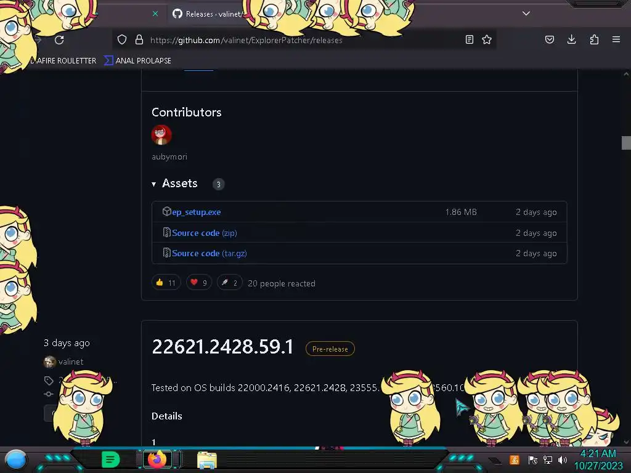Toggle the thumbs up reaction with 11

tap(166, 283)
